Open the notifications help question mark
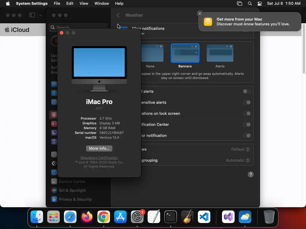 click(251, 174)
